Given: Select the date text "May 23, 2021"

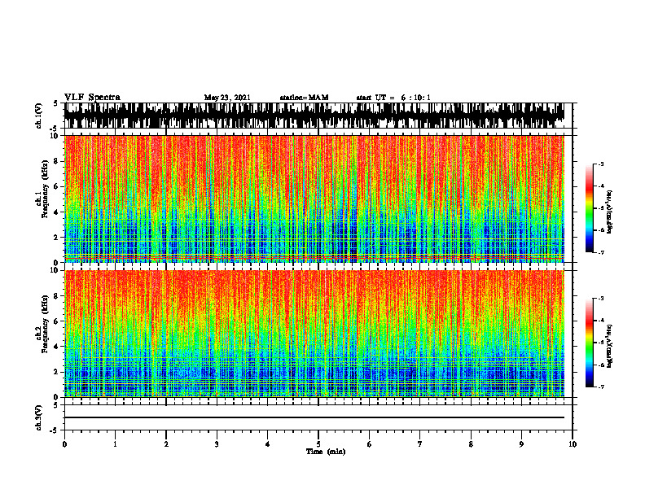Looking at the screenshot, I should click(x=227, y=98).
